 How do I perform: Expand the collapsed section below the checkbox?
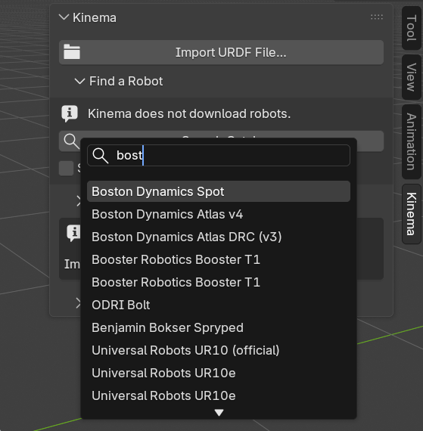(x=79, y=201)
